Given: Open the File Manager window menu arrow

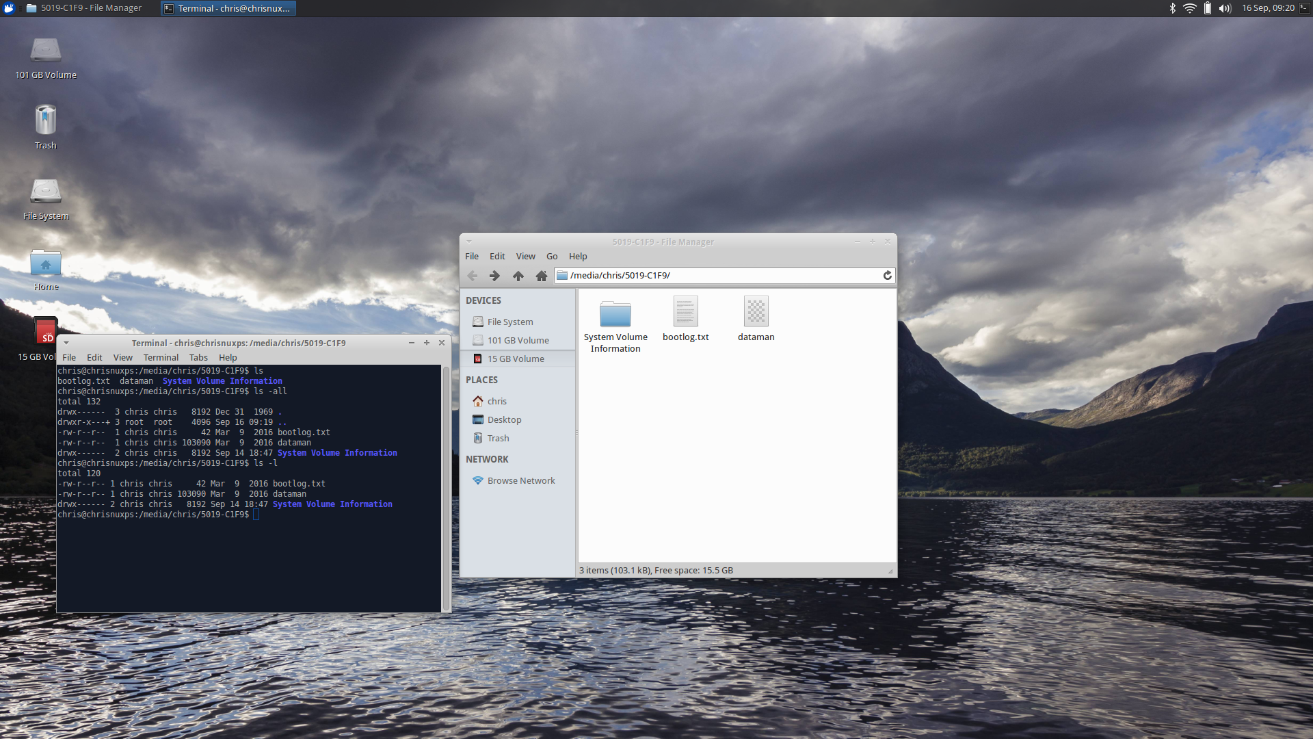Looking at the screenshot, I should [x=469, y=242].
